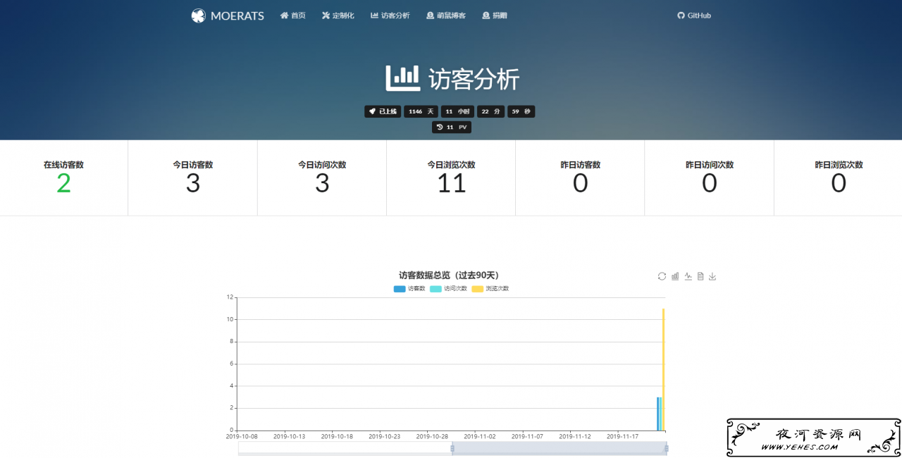
Task: Click the MOERATS logo icon
Action: pos(198,16)
